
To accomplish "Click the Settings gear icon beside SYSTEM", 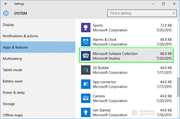I will pos(6,13).
